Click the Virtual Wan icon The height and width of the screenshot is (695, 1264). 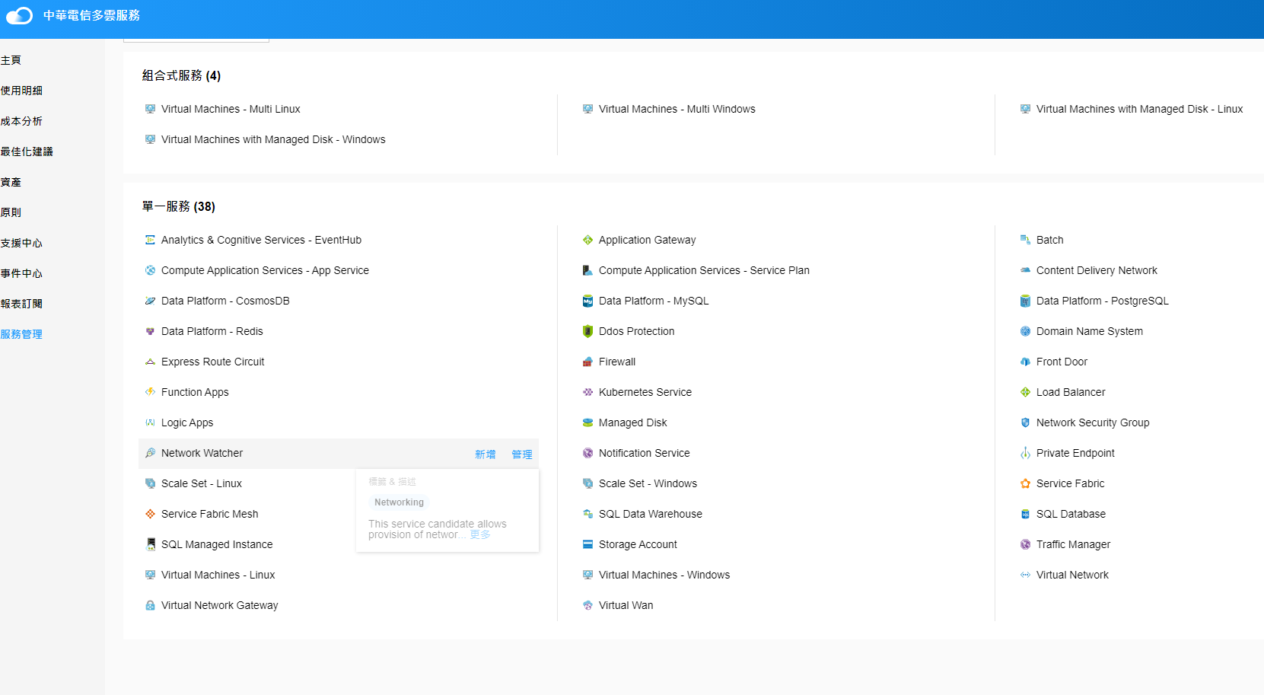[x=587, y=605]
